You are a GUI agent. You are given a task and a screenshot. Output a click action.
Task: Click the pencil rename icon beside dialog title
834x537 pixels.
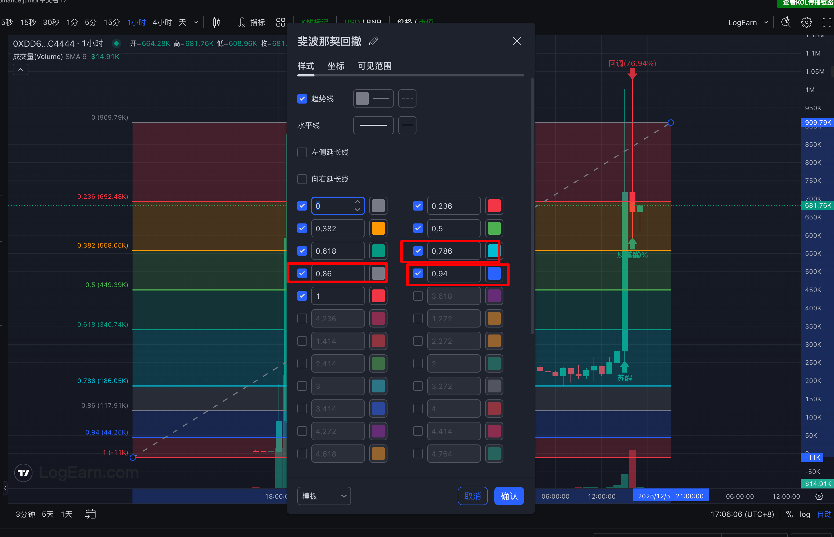(373, 41)
